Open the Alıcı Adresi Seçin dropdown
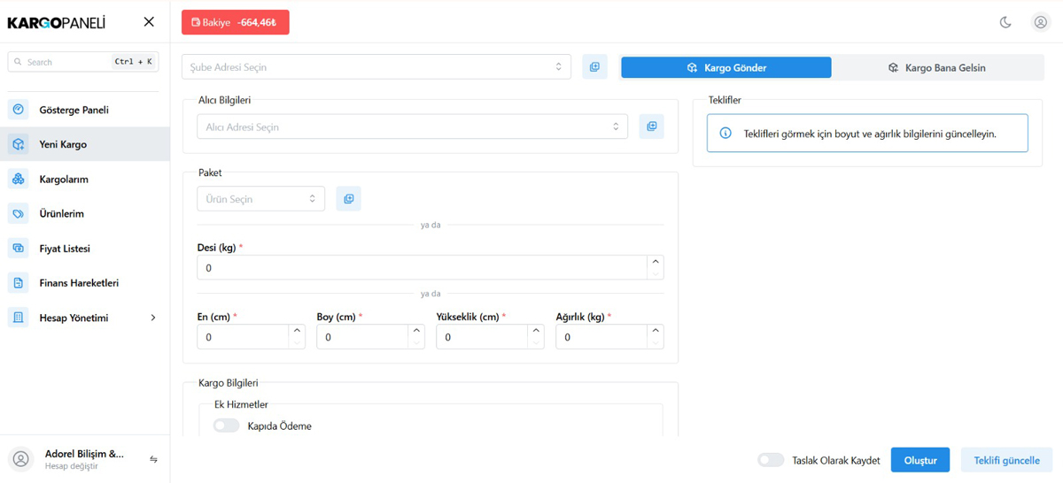This screenshot has height=483, width=1063. pyautogui.click(x=412, y=126)
